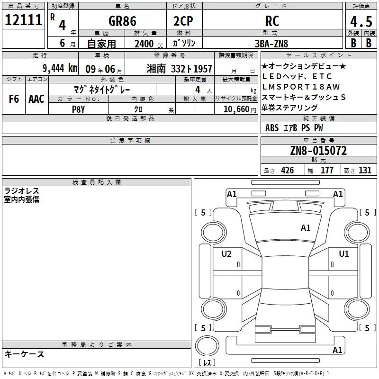
Task: Click the U1 dent mark on the diagram
Action: pos(344,254)
